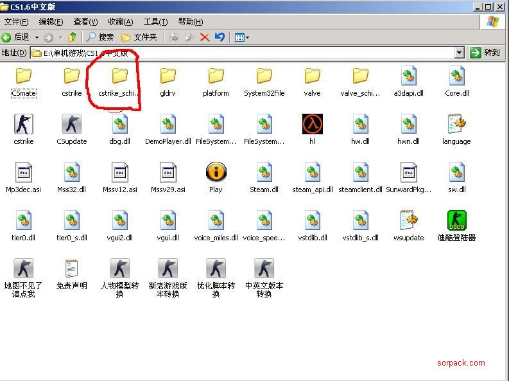The width and height of the screenshot is (509, 381).
Task: Select the green 迪酷登陆器 launcher icon
Action: (456, 221)
